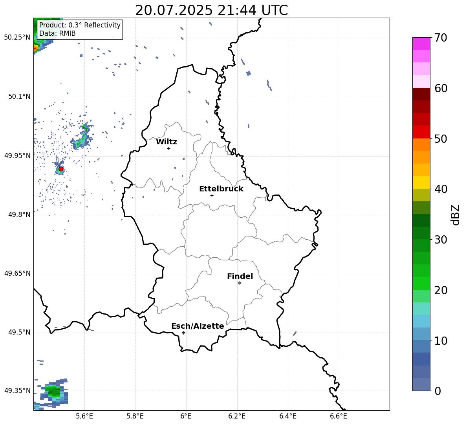Viewport: 465px width, 424px height.
Task: Click the 5.6°E longitude label
Action: 84,416
